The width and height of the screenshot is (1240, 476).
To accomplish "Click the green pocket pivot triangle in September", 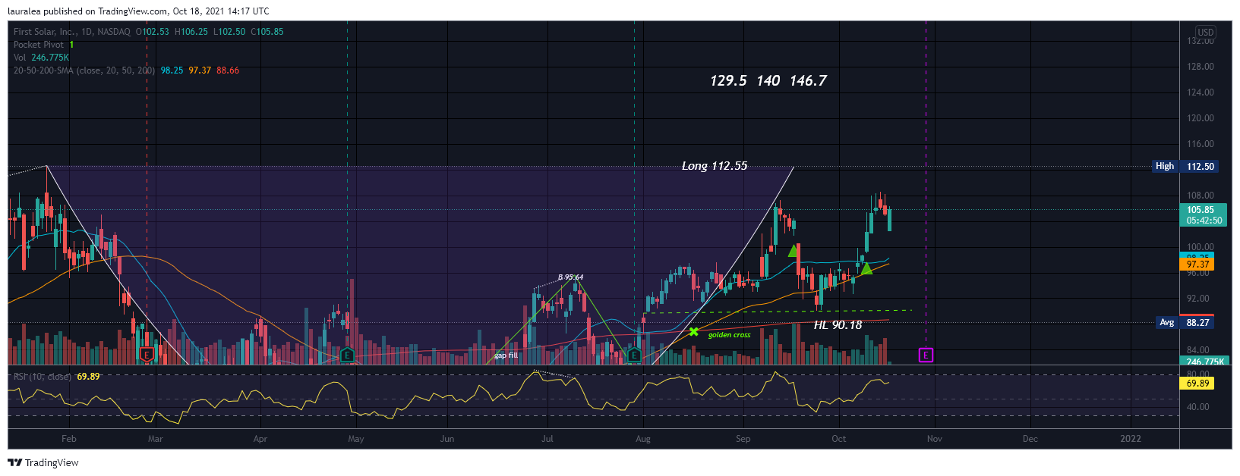I will point(794,251).
